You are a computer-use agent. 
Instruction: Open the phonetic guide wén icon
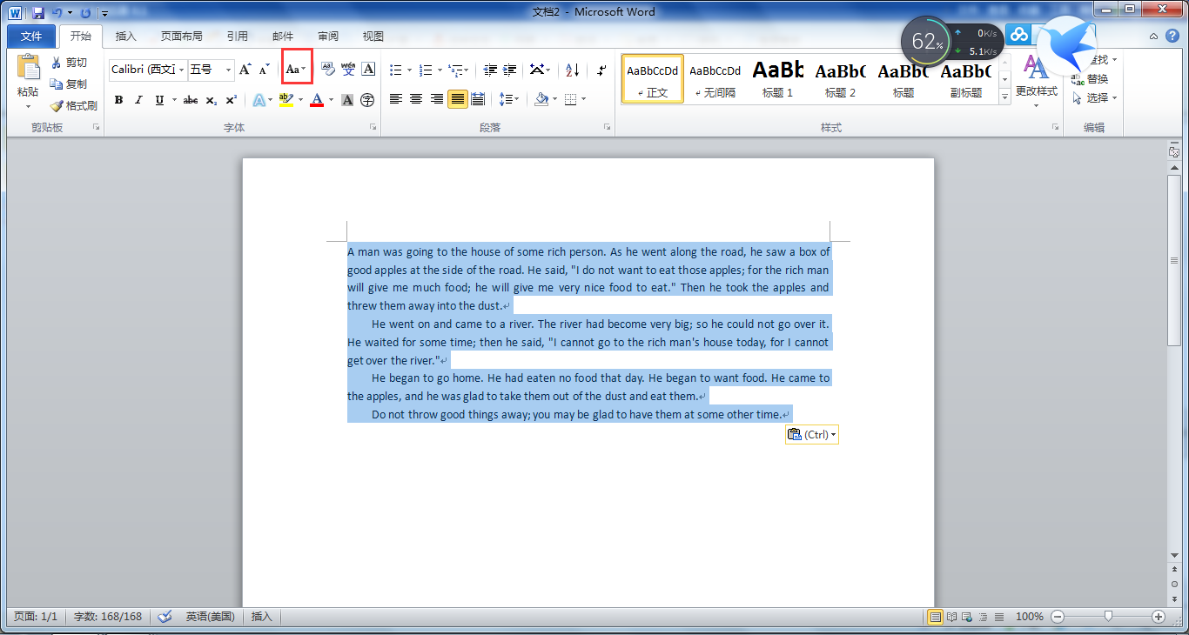pyautogui.click(x=348, y=70)
